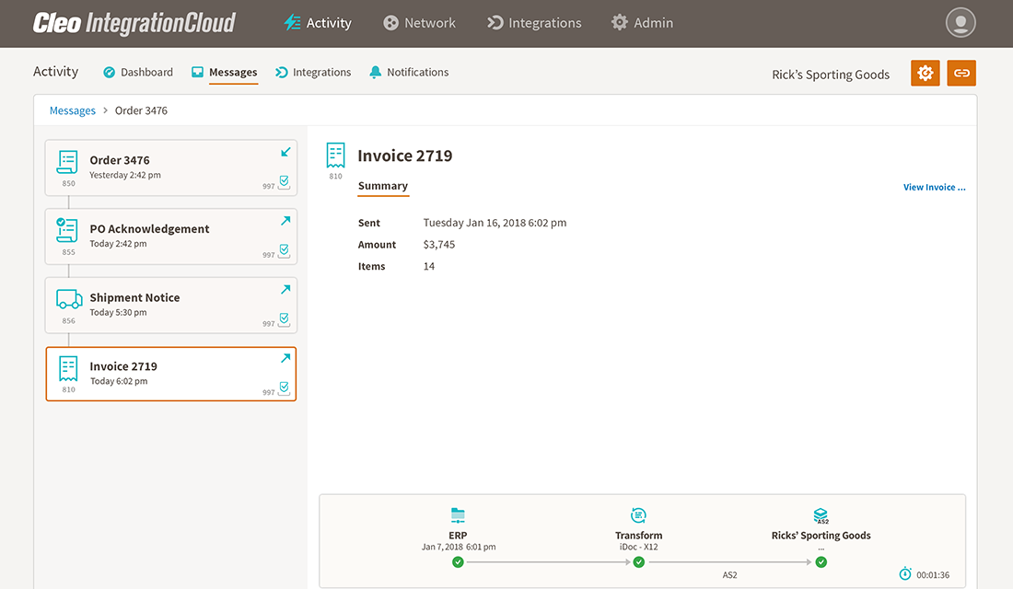Click the 00:01:36 duration text
This screenshot has width=1013, height=589.
(933, 575)
